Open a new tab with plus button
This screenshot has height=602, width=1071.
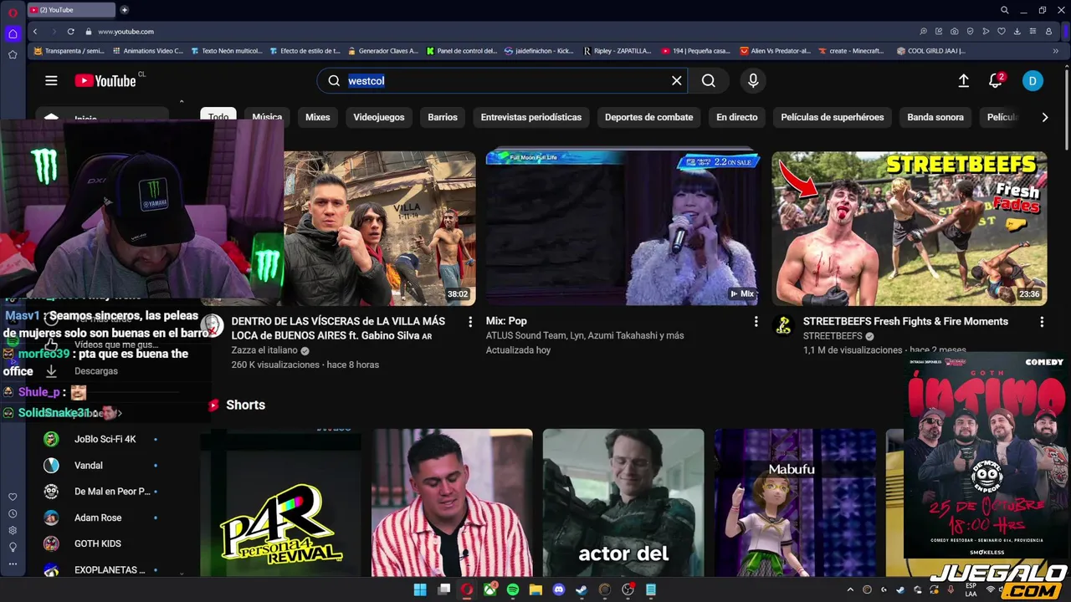pos(125,10)
